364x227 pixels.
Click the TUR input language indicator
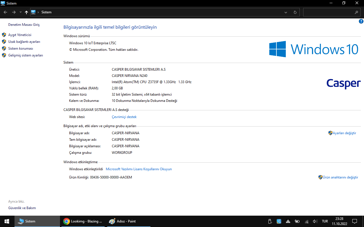(x=325, y=221)
